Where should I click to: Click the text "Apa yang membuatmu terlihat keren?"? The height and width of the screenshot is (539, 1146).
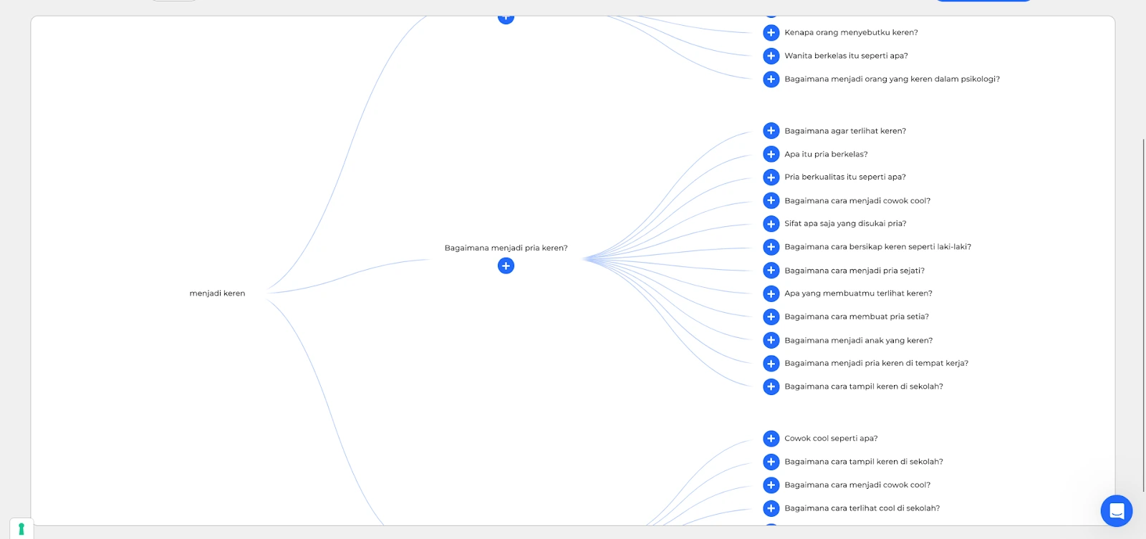[858, 293]
